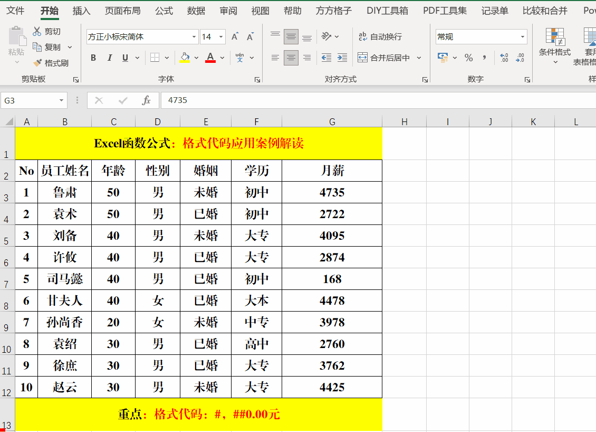Select cell with salary 168
The image size is (596, 432).
[x=332, y=279]
